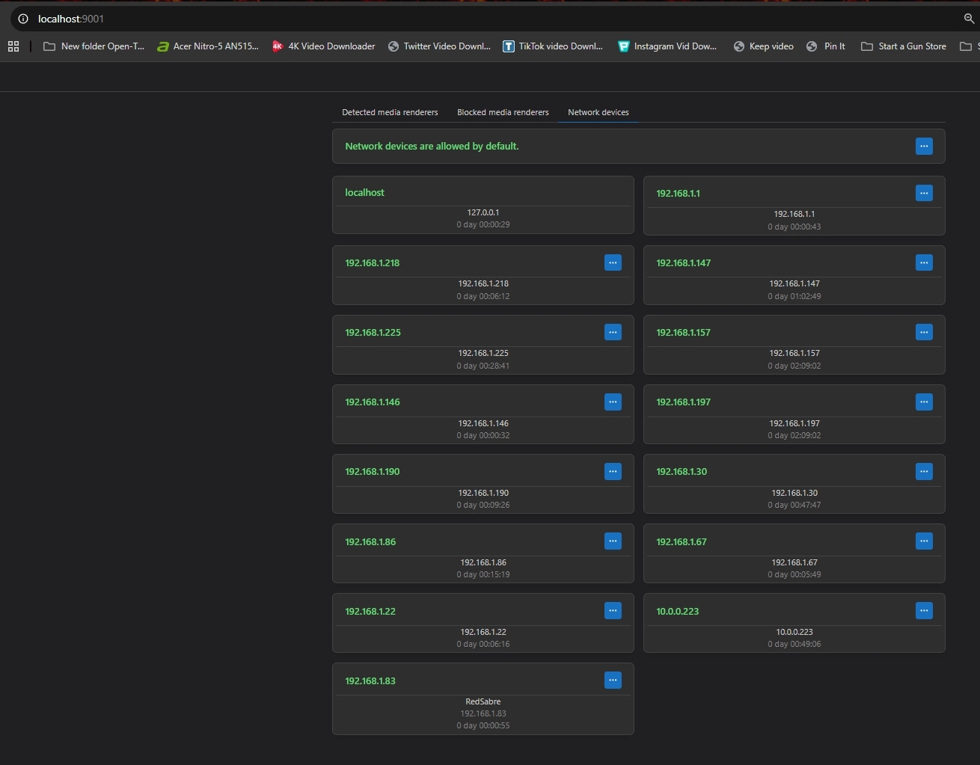Click the 192.168.1.1 green heading
The width and height of the screenshot is (980, 765).
click(x=678, y=193)
